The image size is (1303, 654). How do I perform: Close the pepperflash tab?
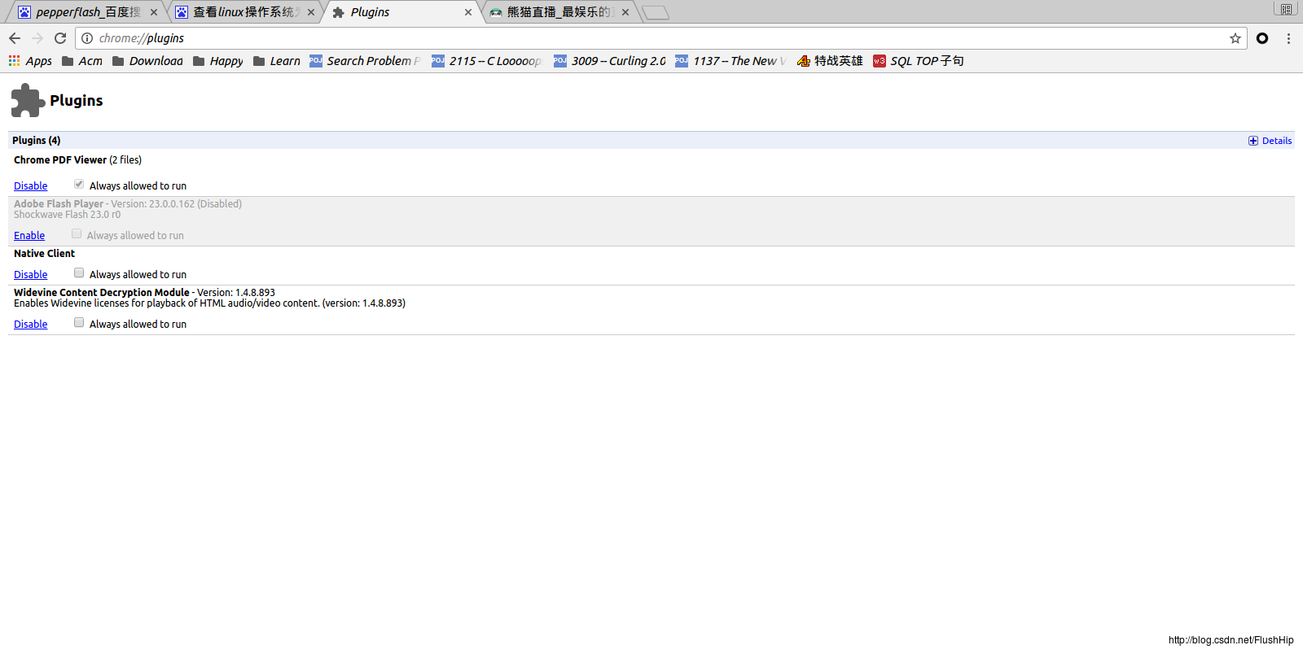pyautogui.click(x=154, y=12)
